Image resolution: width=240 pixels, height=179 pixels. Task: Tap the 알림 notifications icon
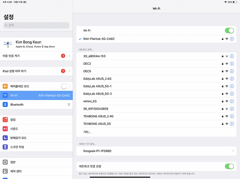tap(5, 120)
